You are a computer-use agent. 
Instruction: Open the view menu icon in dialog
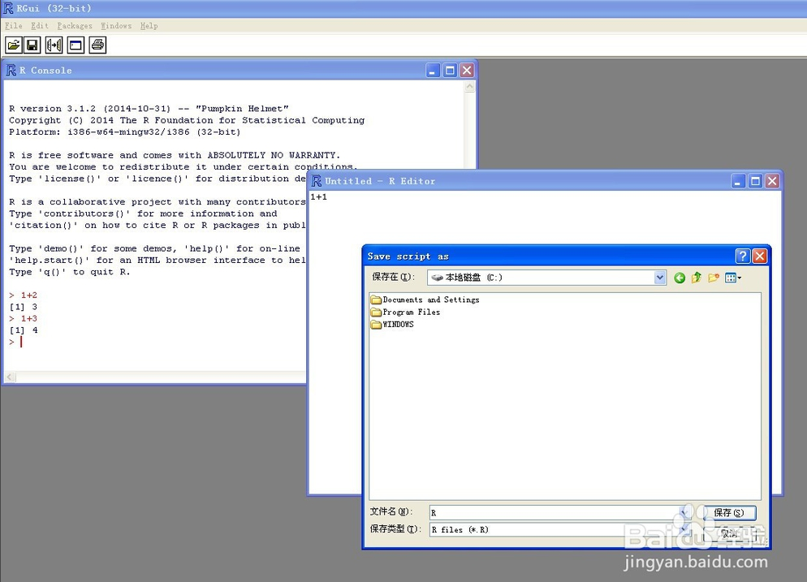(733, 278)
